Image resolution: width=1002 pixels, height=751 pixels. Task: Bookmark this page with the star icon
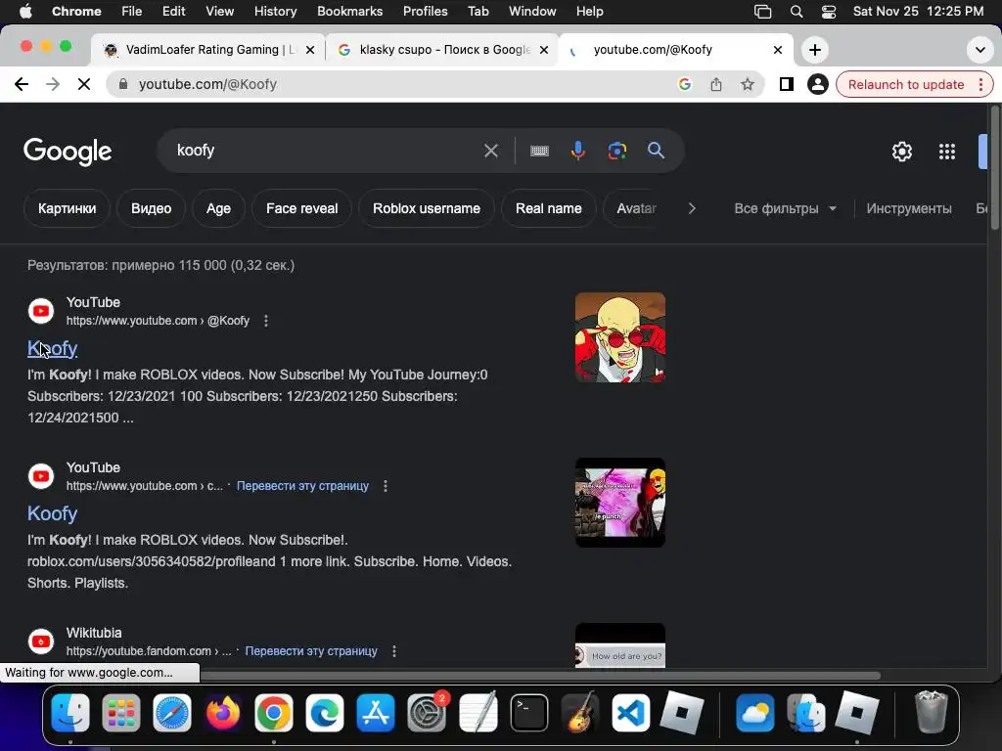(x=747, y=84)
